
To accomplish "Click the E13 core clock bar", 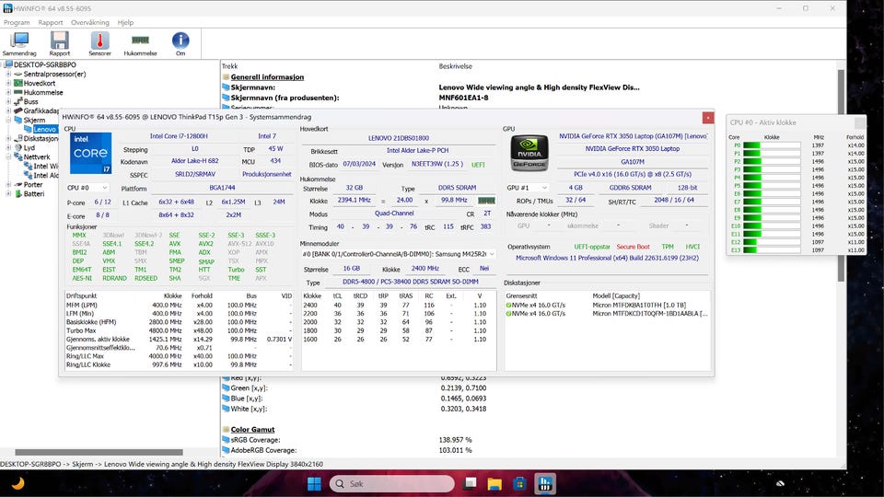I will (772, 250).
